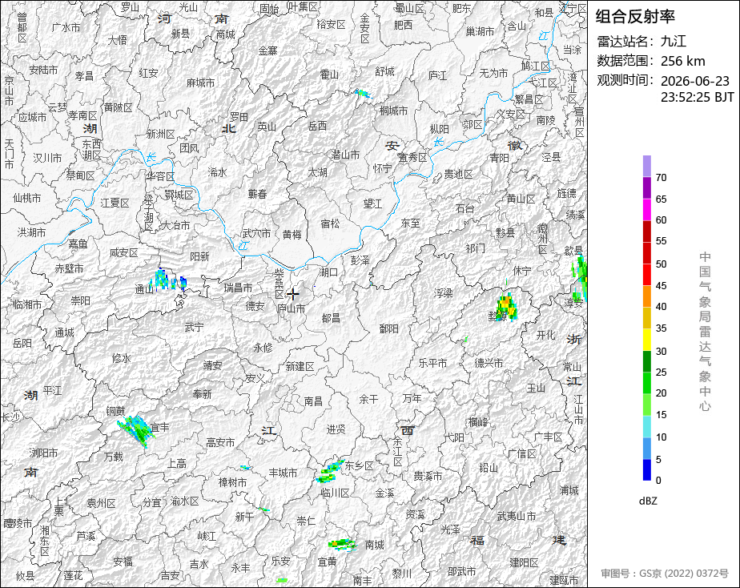Click the 贵溪市 label on the map
Viewport: 740px width, 588px height.
click(428, 476)
